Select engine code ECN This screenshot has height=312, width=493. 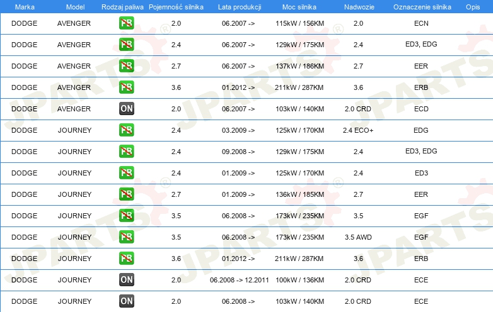click(x=421, y=23)
